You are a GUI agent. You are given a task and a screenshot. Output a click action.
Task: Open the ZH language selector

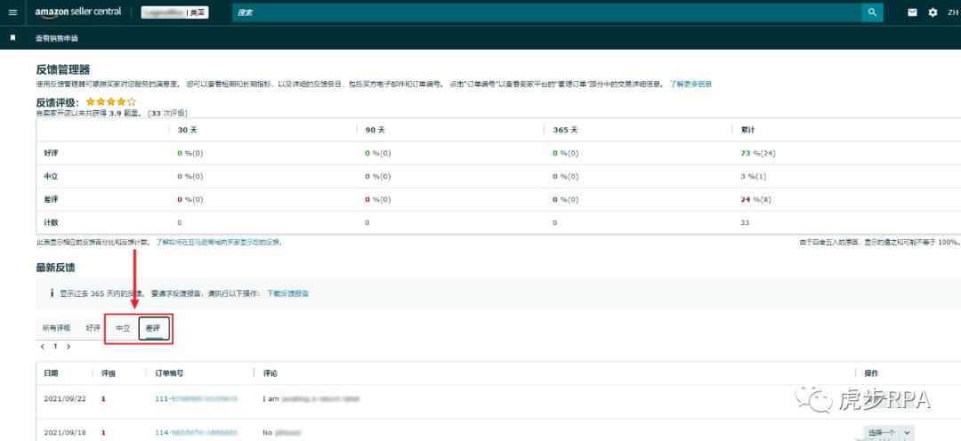[952, 12]
